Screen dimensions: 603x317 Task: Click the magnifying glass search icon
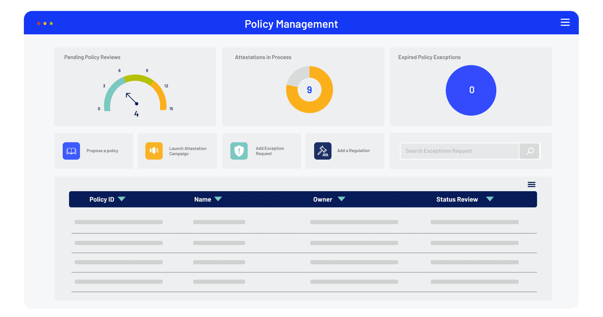coord(529,151)
